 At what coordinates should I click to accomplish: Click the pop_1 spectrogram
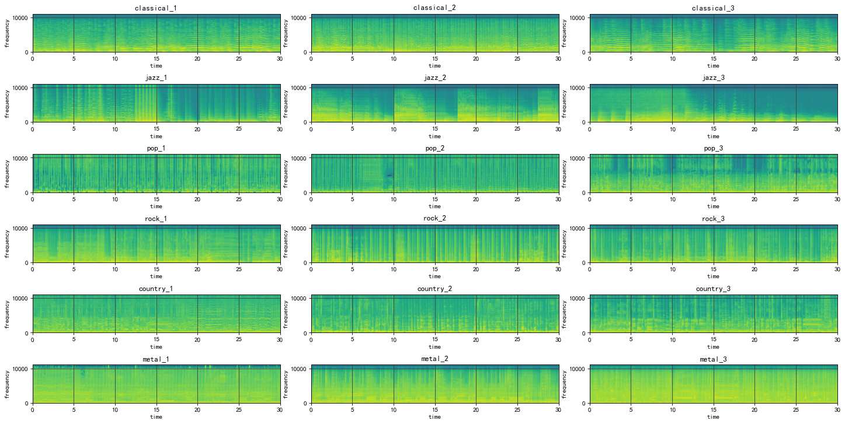pyautogui.click(x=156, y=174)
